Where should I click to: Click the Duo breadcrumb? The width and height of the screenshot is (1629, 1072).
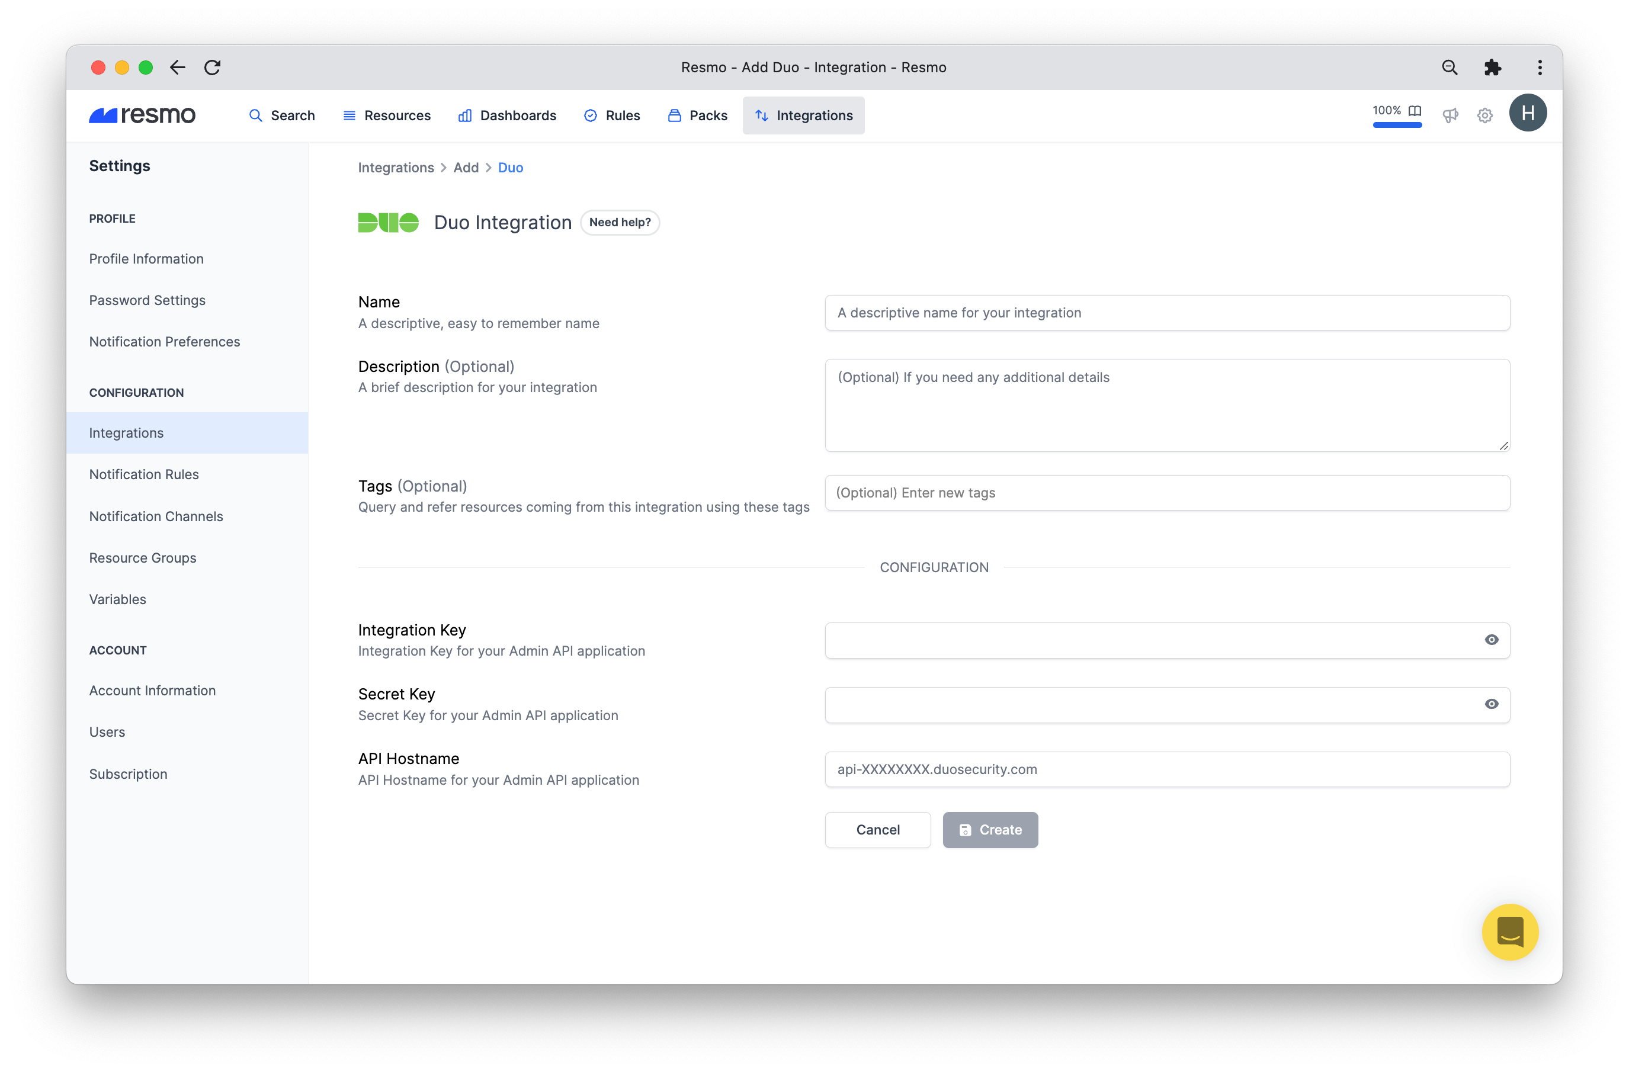pyautogui.click(x=511, y=168)
